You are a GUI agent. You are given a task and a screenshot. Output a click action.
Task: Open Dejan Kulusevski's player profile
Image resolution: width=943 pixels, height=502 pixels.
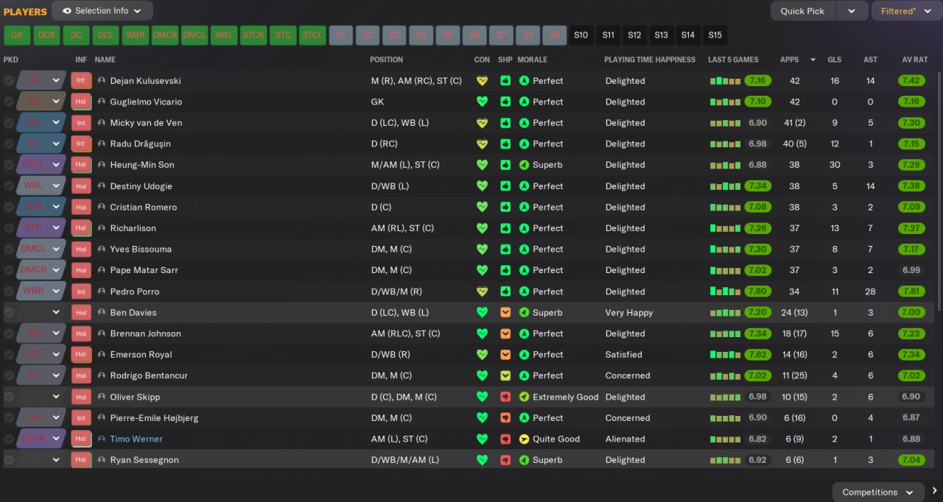(x=145, y=81)
